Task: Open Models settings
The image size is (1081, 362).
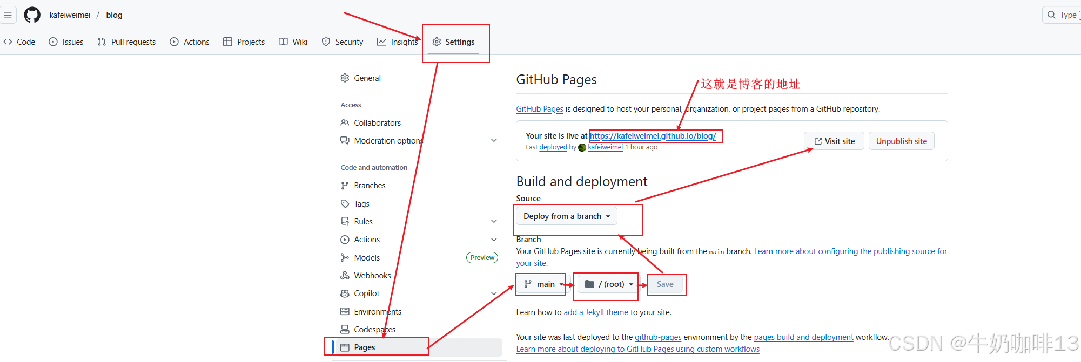Action: coord(419,258)
